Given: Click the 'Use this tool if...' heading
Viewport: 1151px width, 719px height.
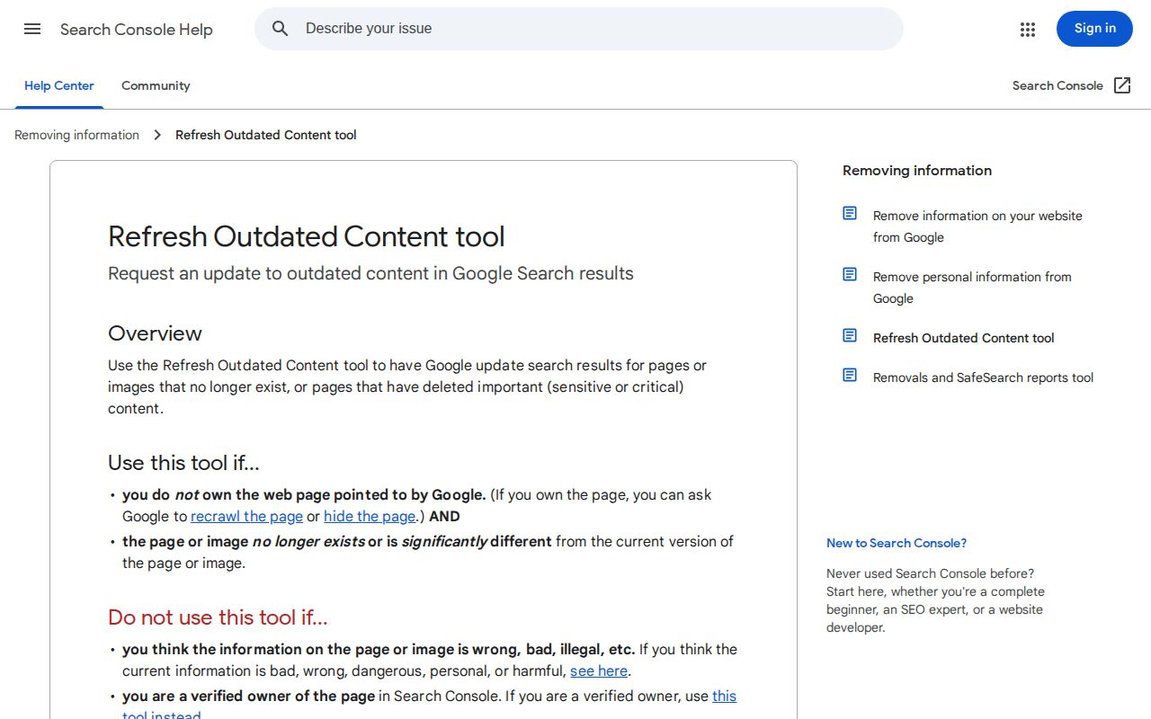Looking at the screenshot, I should 183,463.
